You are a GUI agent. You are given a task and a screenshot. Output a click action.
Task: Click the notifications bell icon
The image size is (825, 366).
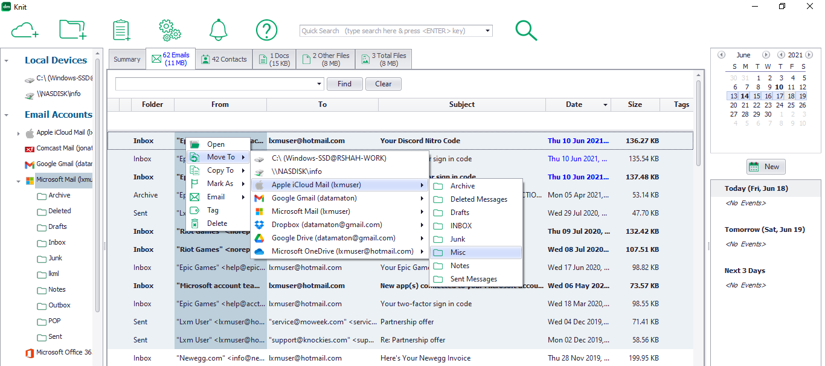coord(218,30)
